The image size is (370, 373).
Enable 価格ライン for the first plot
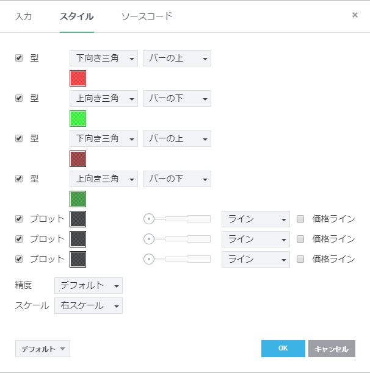300,219
